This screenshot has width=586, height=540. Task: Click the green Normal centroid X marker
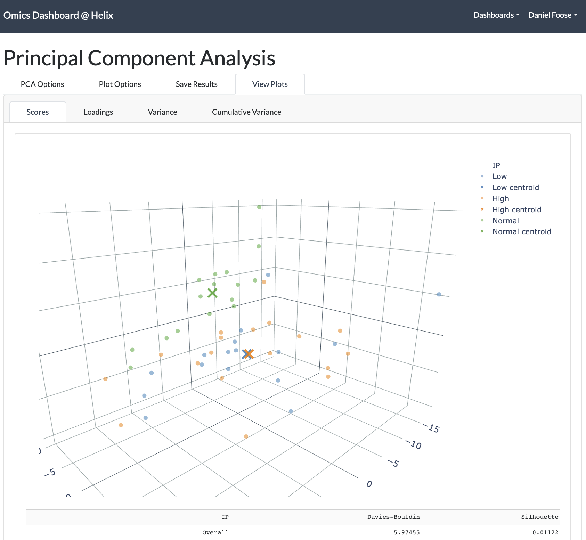click(x=212, y=293)
